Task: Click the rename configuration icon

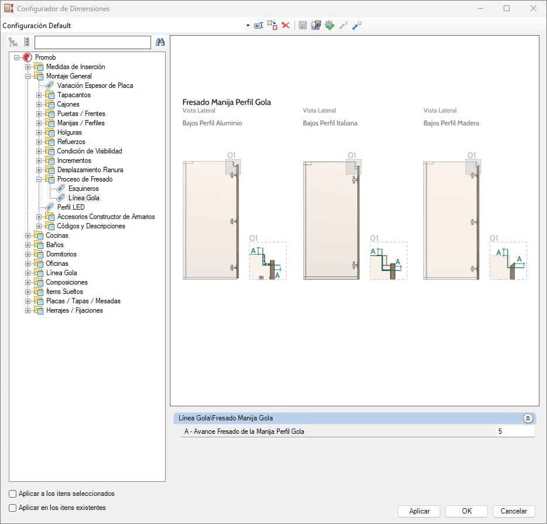Action: [x=258, y=26]
